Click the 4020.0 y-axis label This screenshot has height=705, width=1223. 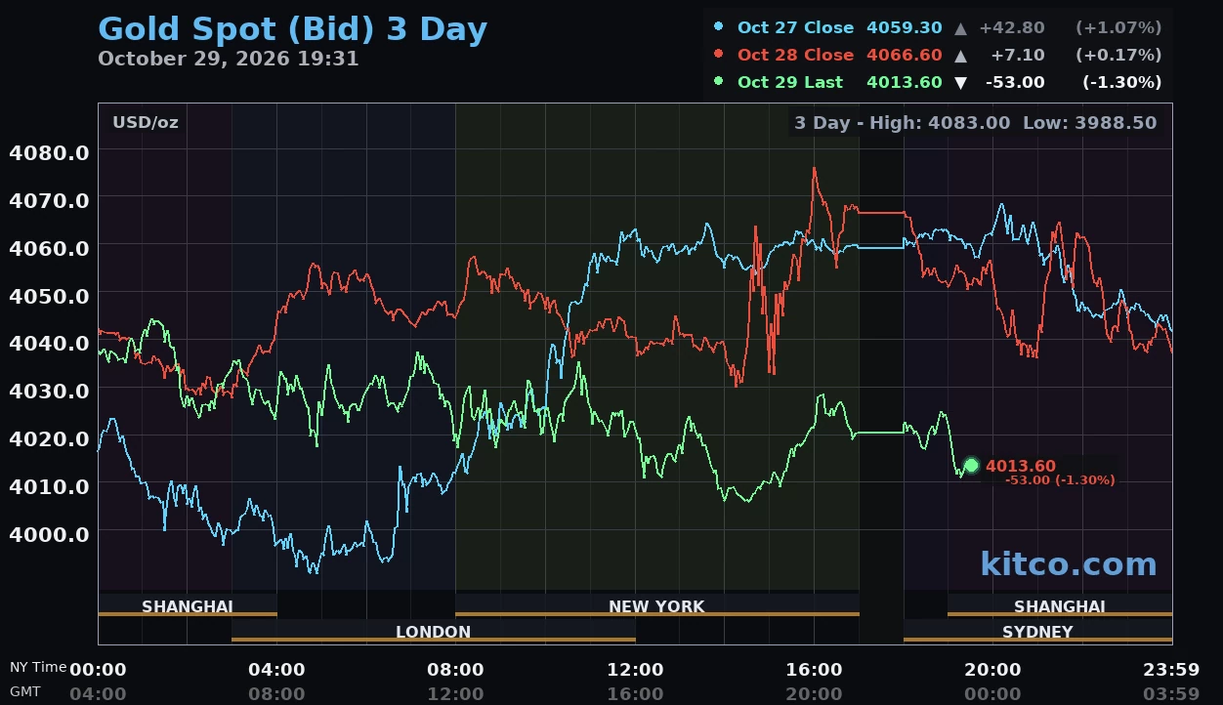pyautogui.click(x=49, y=438)
